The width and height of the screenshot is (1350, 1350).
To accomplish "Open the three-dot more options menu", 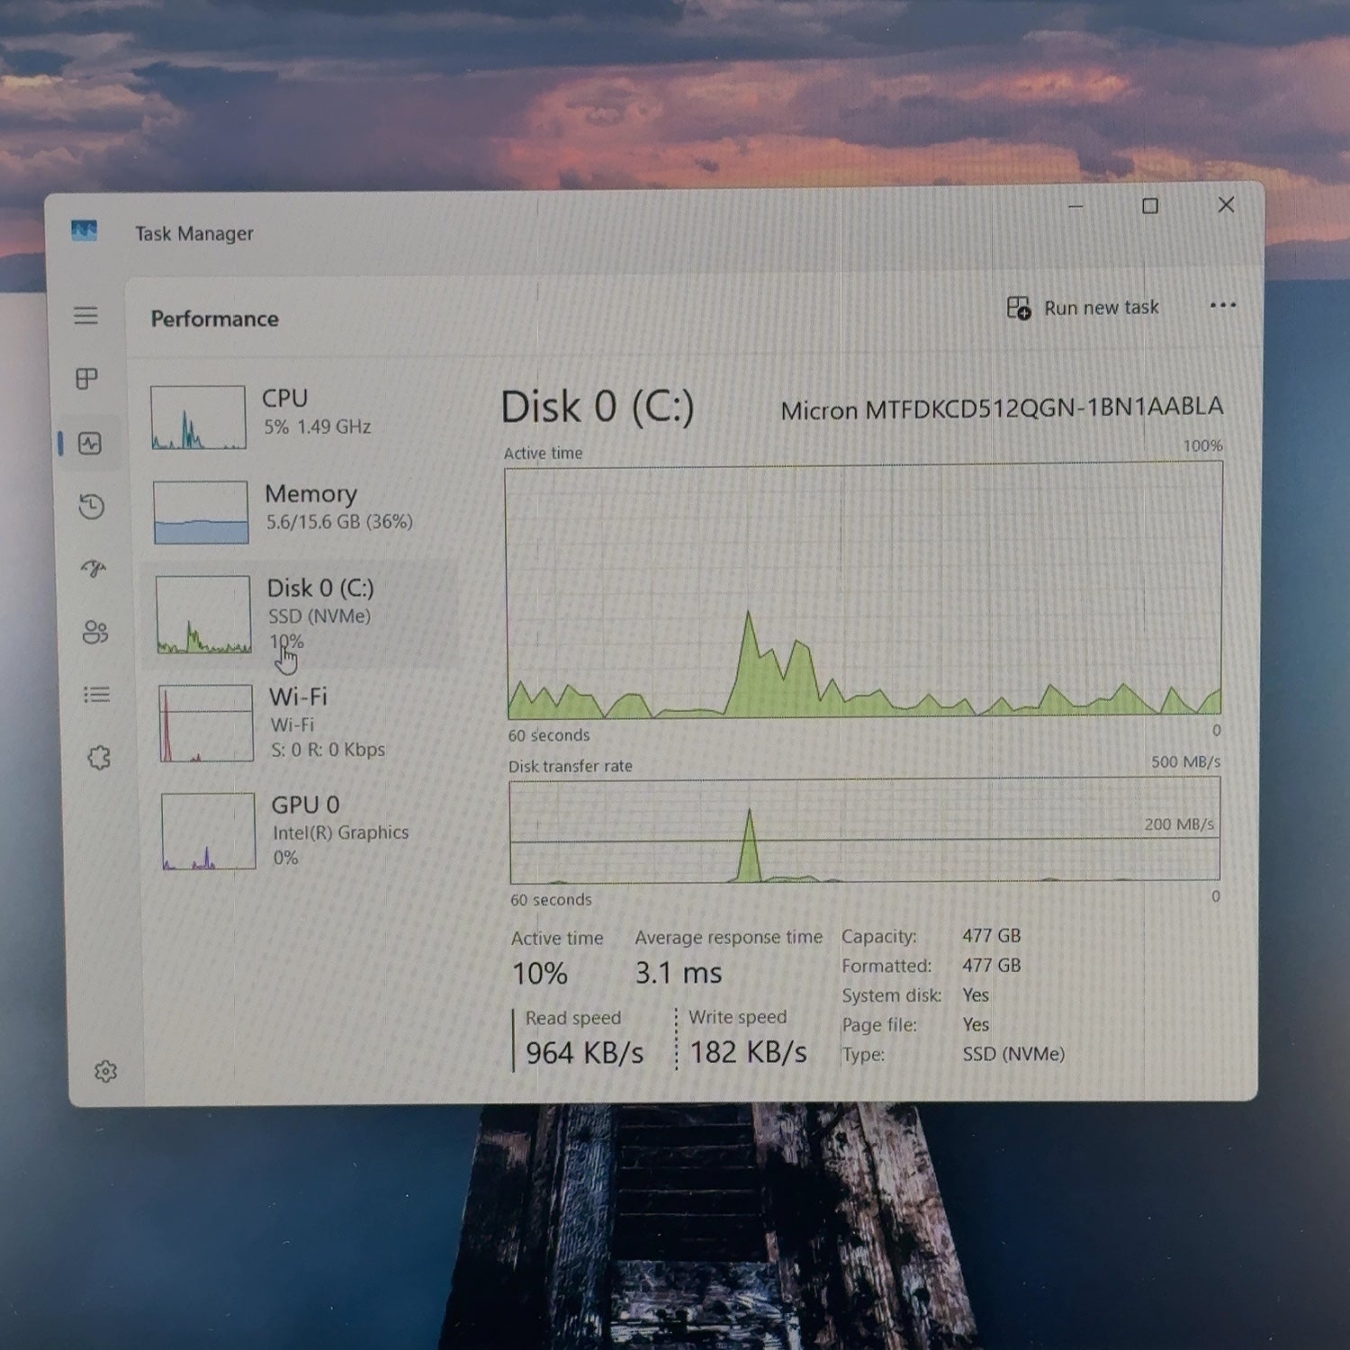I will [1223, 305].
